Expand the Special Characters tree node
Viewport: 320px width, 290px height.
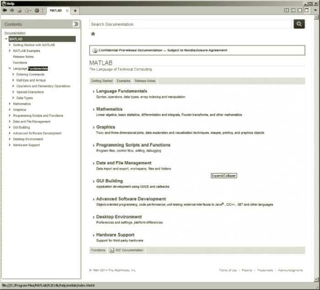click(13, 92)
